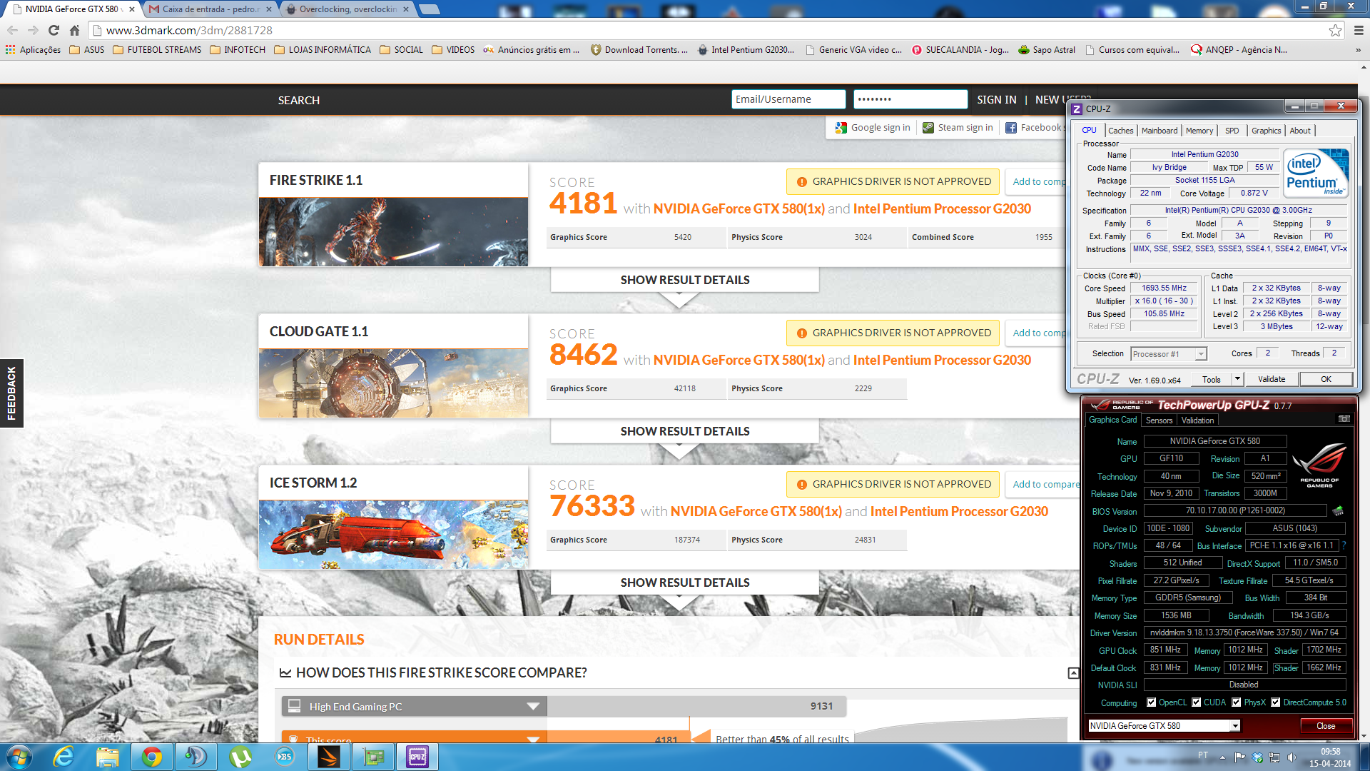Click the Chrome address bar URL
The image size is (1370, 771).
[x=189, y=30]
